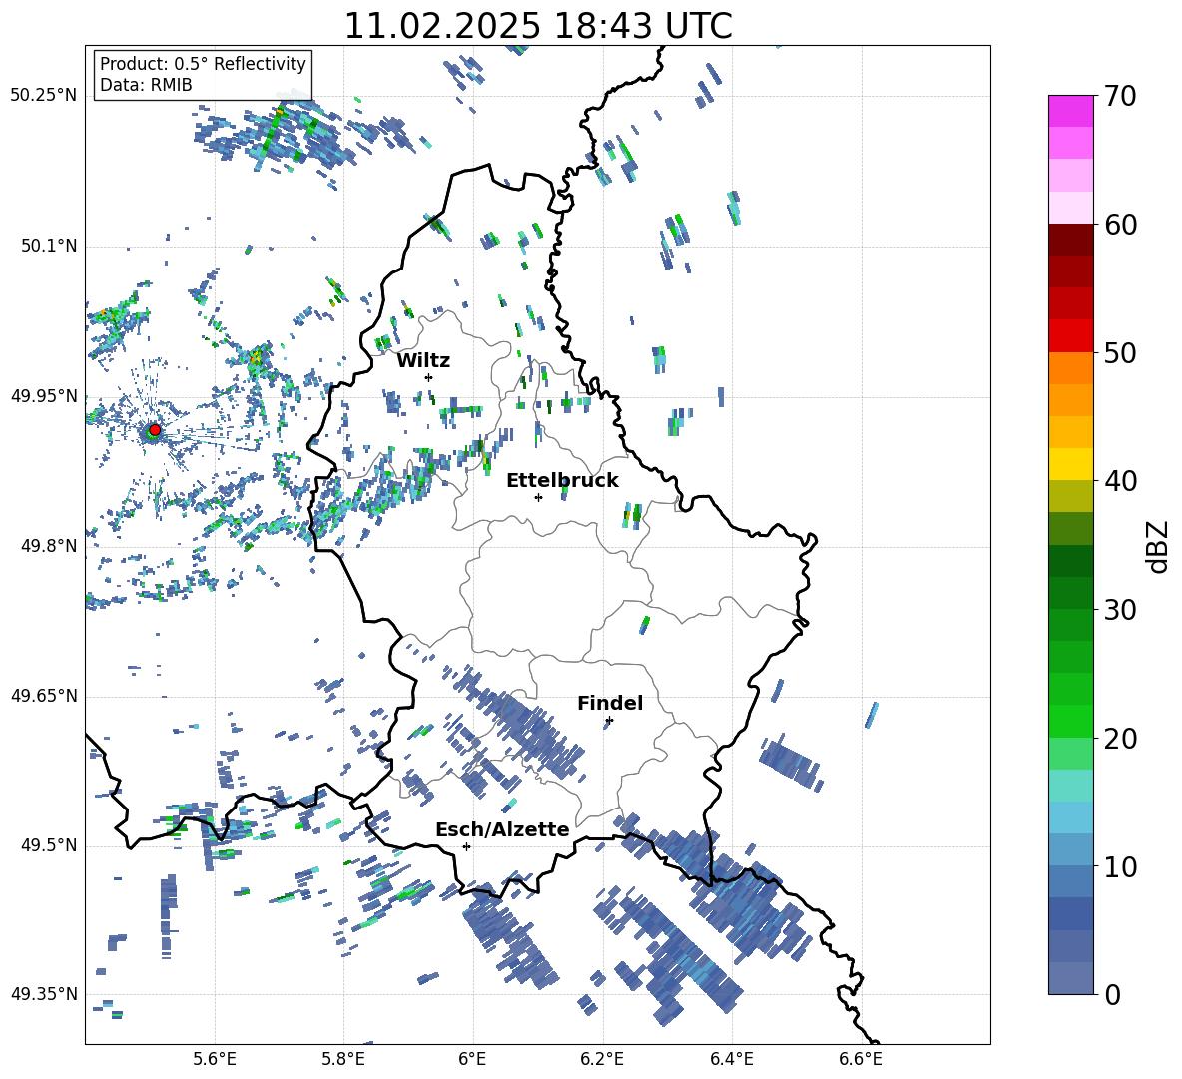Click the colorbar tick label 20
Image resolution: width=1182 pixels, height=1079 pixels.
pos(1120,739)
